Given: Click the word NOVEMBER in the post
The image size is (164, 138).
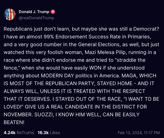Looking at the screenshot, I should (x=18, y=115).
